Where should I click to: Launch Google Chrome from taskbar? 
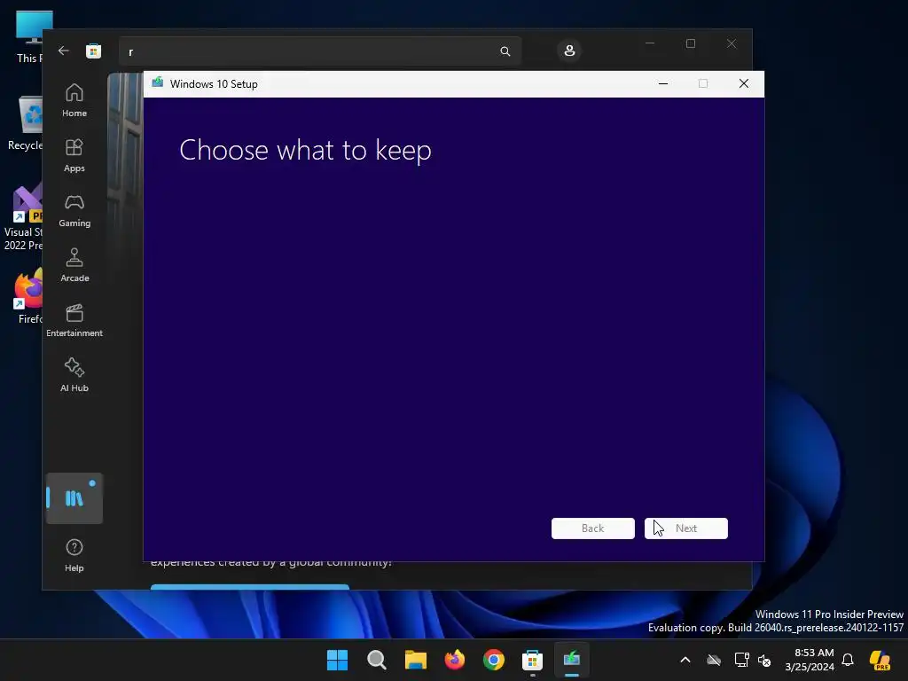point(493,660)
